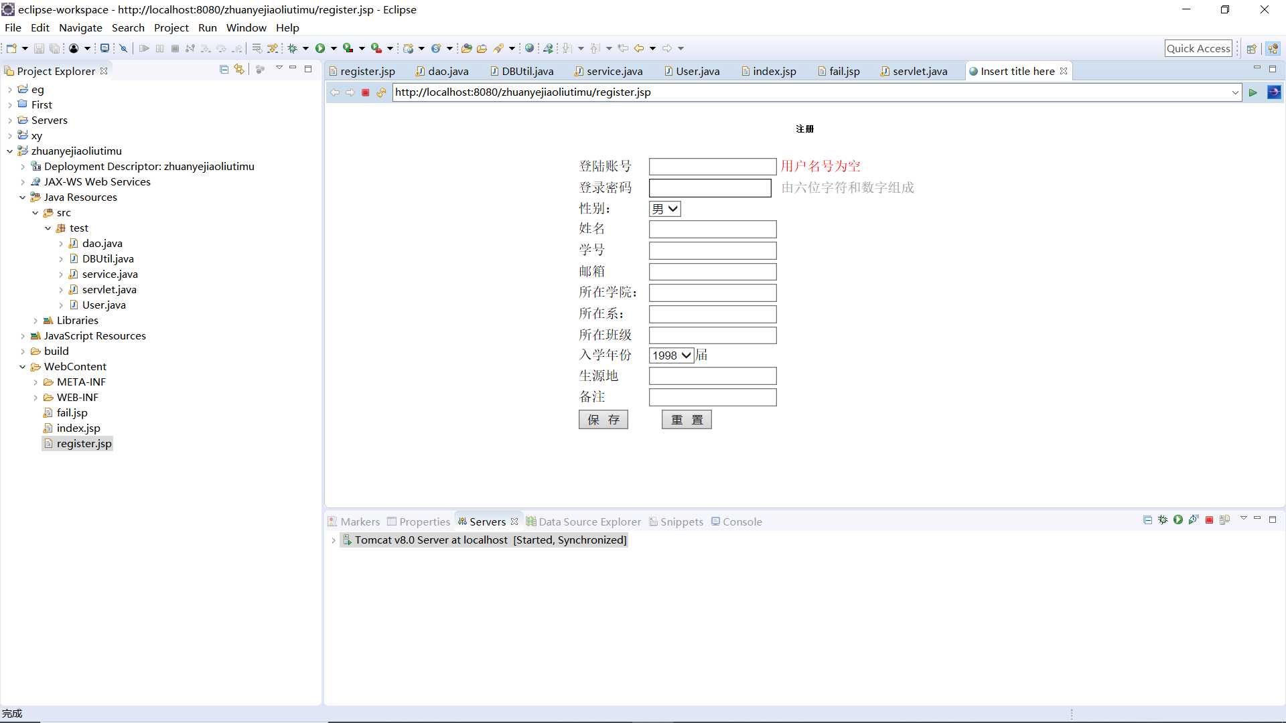Open the Data Source Explorer tab
The image size is (1286, 723).
pos(583,521)
